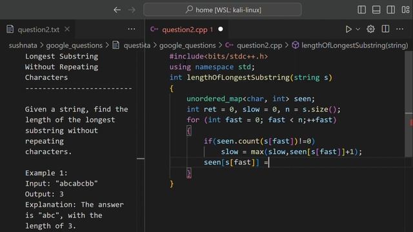This screenshot has width=413, height=232.
Task: Click the 'for (int fast = 0' line
Action: (x=261, y=120)
